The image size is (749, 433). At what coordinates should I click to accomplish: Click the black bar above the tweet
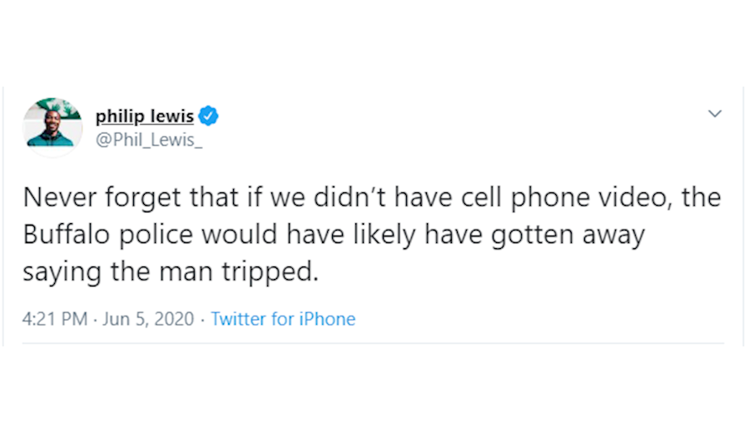pos(374,42)
